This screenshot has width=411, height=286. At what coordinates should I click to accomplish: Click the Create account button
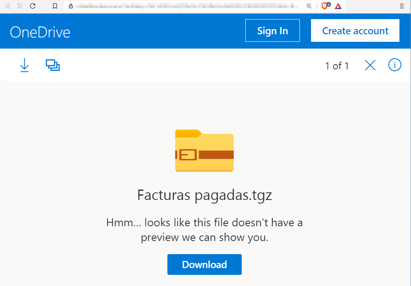coord(355,31)
